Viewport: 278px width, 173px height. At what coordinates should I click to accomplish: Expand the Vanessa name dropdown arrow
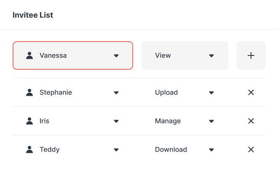(x=116, y=55)
